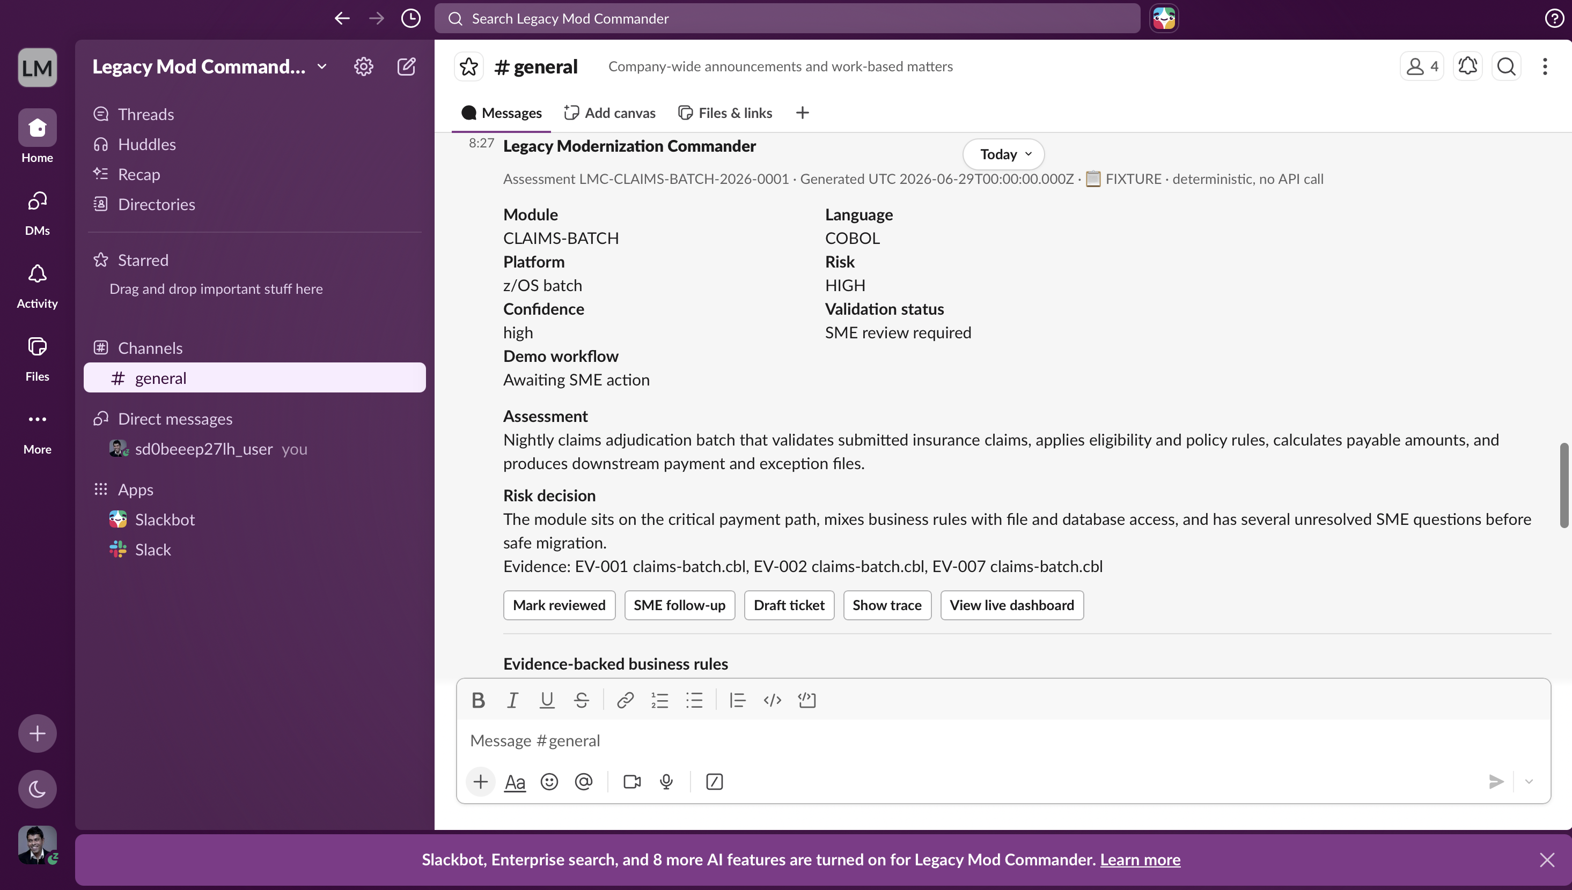
Task: Toggle inline code formatting
Action: [x=773, y=700]
